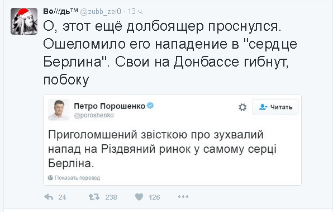Open the three-dots more options menu

pyautogui.click(x=183, y=197)
